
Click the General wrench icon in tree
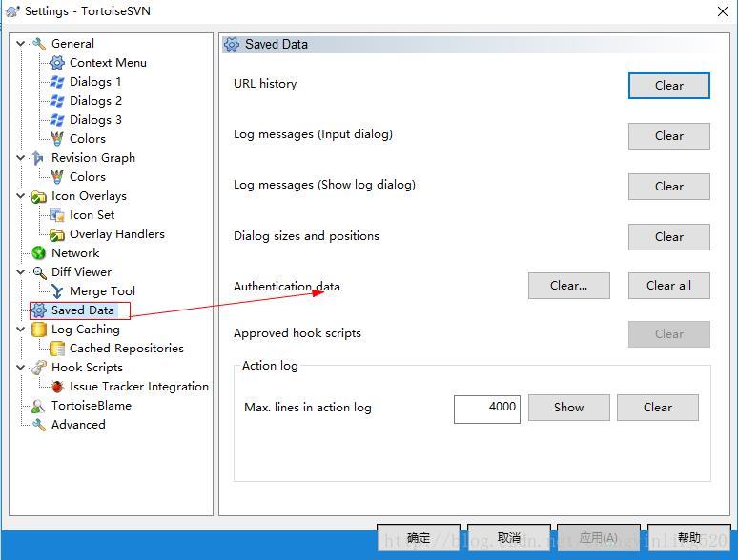(38, 44)
